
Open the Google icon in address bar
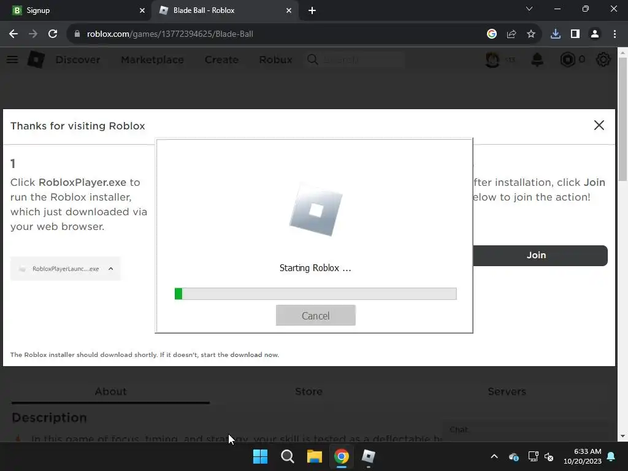(x=491, y=34)
